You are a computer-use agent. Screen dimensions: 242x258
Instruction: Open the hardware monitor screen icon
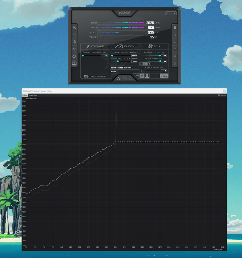click(x=74, y=64)
